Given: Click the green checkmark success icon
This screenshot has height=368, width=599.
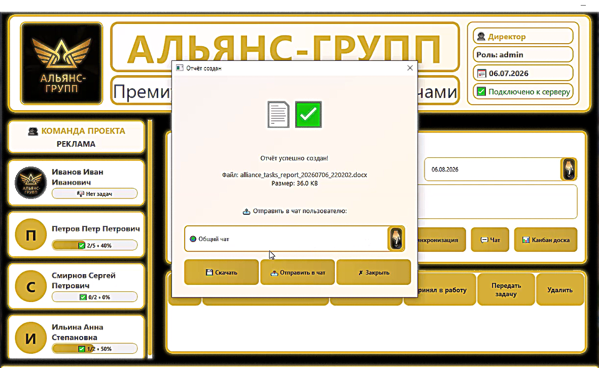Looking at the screenshot, I should (x=308, y=114).
